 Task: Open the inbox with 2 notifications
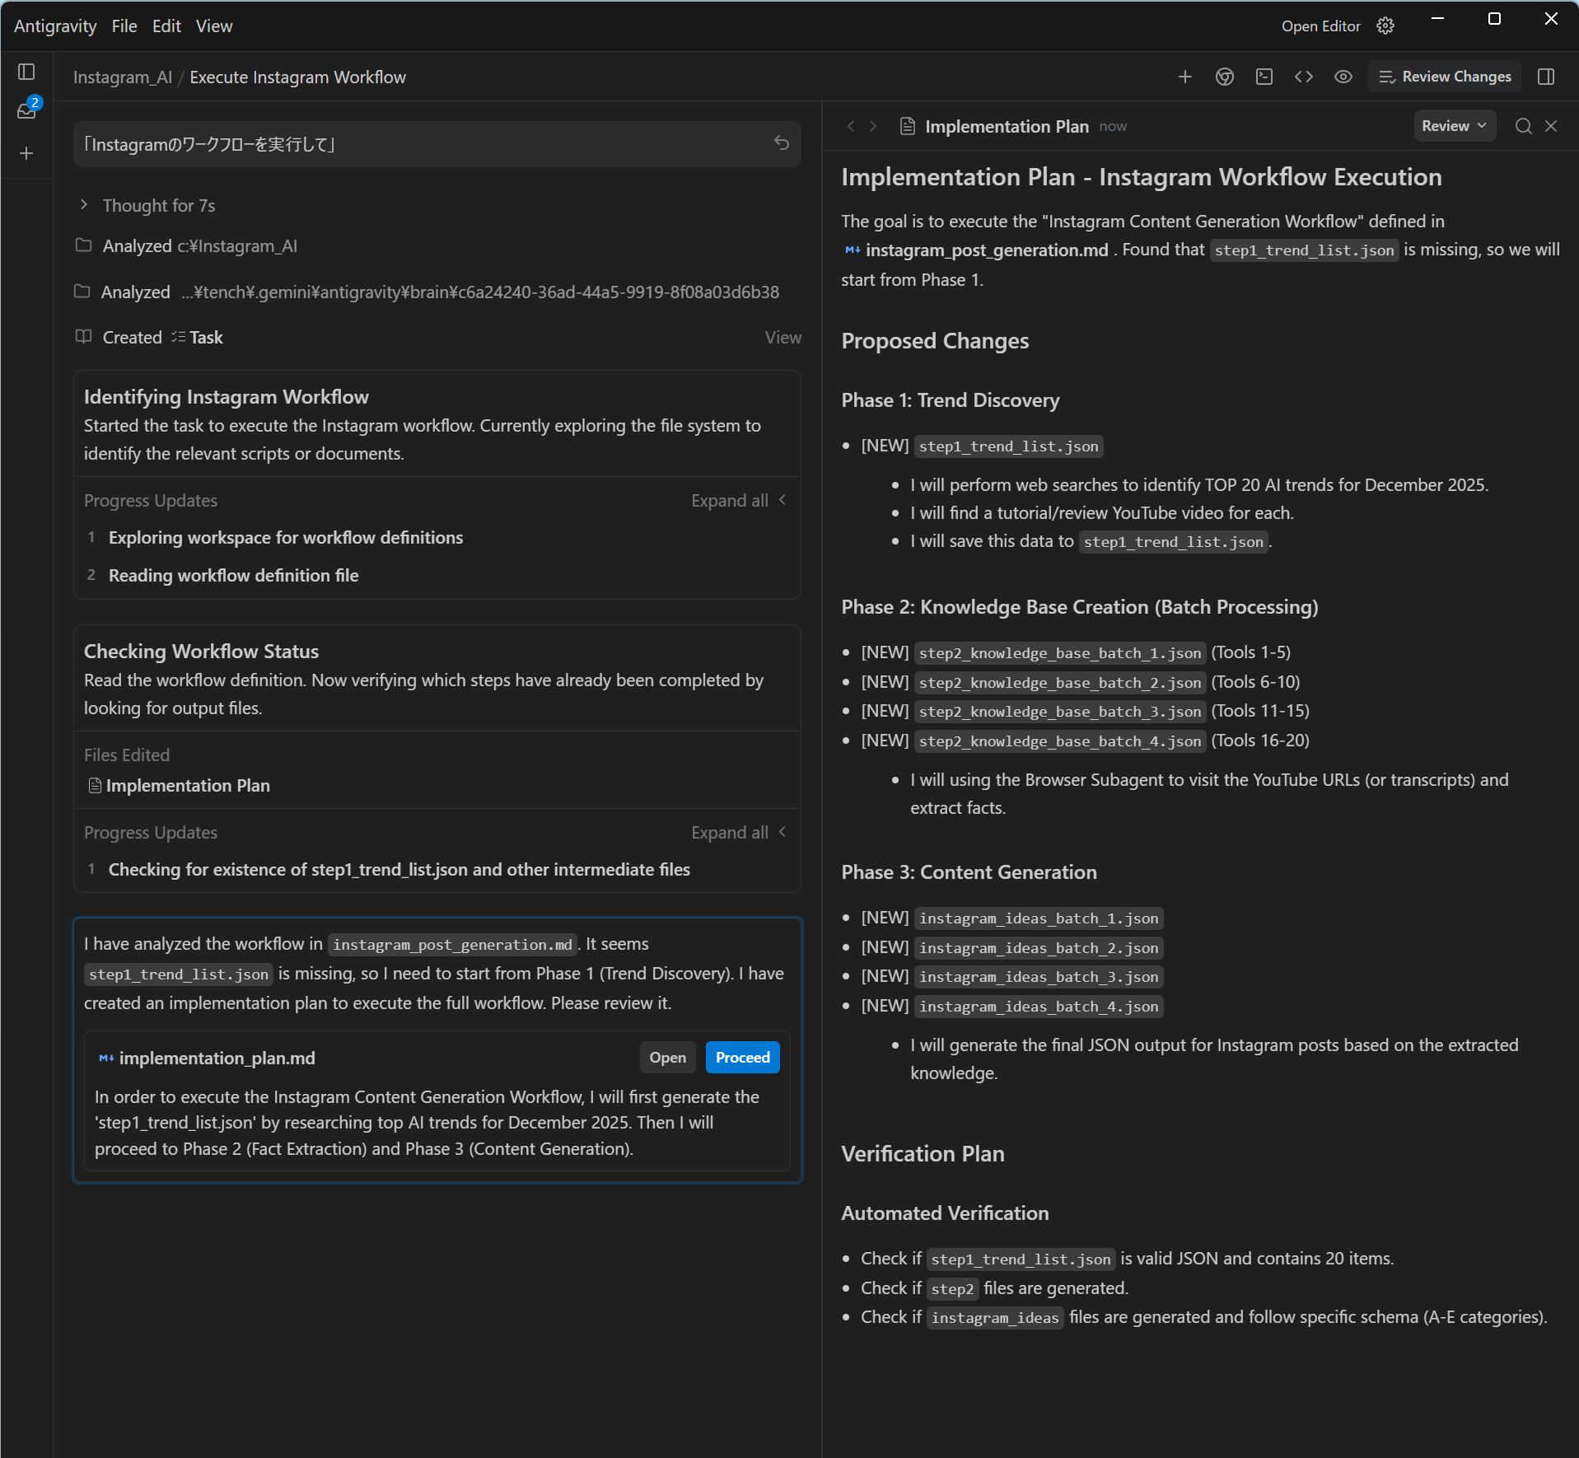point(26,110)
